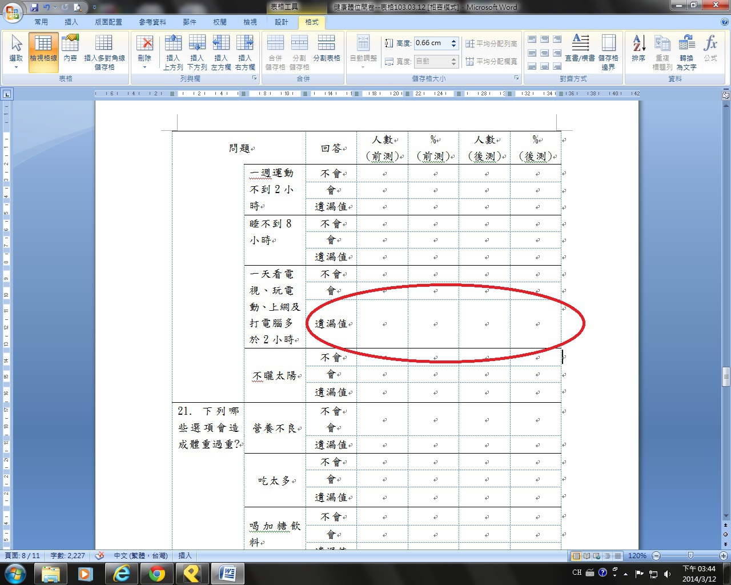This screenshot has width=731, height=585.
Task: Zoom out with the minus button
Action: [x=656, y=556]
